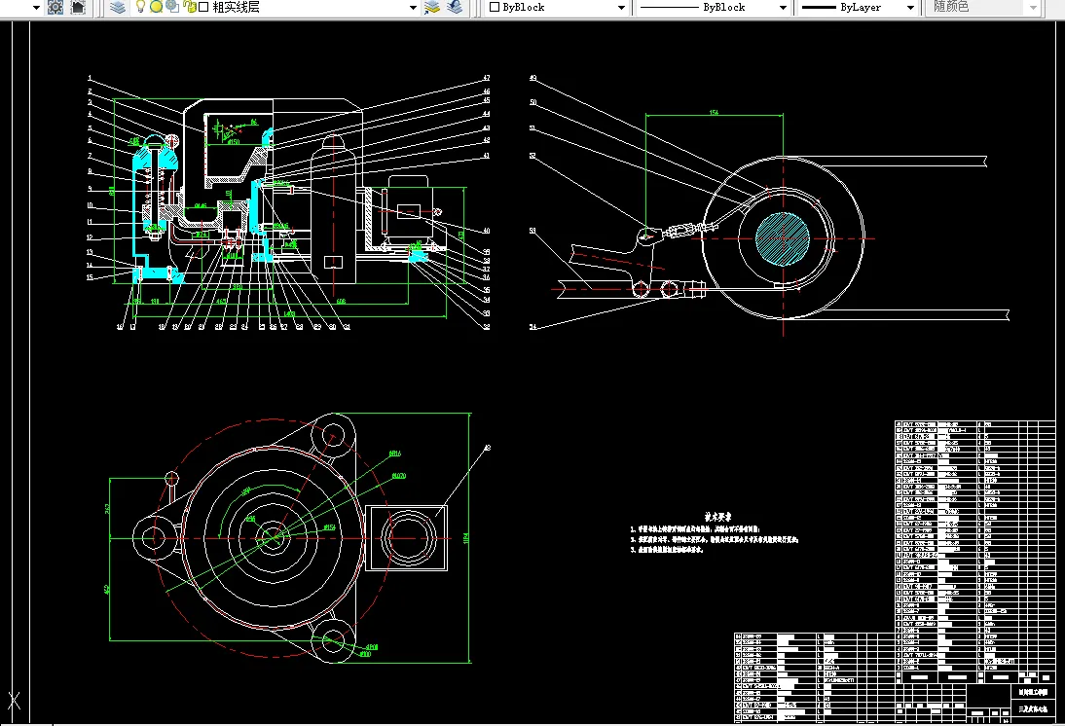1065x726 pixels.
Task: Toggle the layer on/off lightbulb
Action: click(x=140, y=7)
